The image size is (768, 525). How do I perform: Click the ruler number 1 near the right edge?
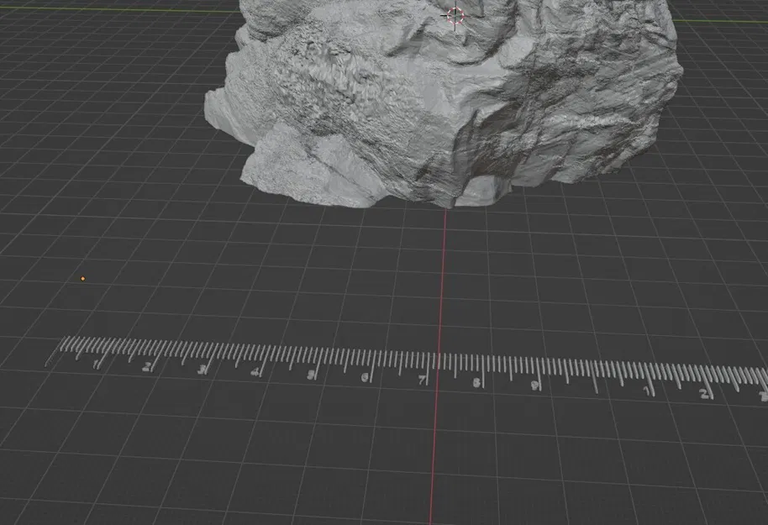(x=648, y=389)
